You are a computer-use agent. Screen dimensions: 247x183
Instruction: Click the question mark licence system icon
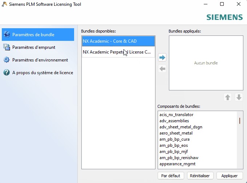tap(7, 72)
